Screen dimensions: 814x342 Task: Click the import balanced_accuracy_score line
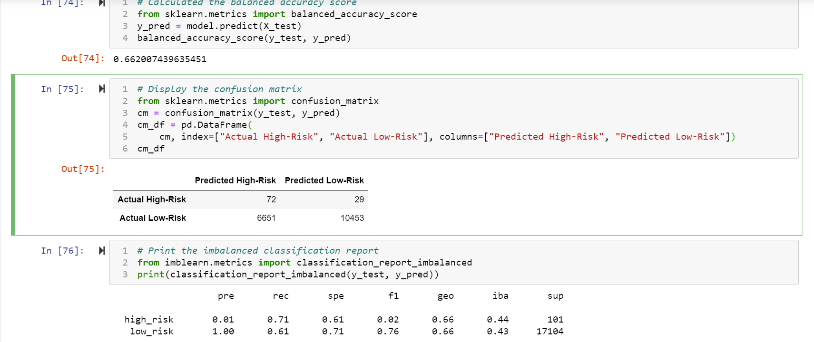[277, 14]
